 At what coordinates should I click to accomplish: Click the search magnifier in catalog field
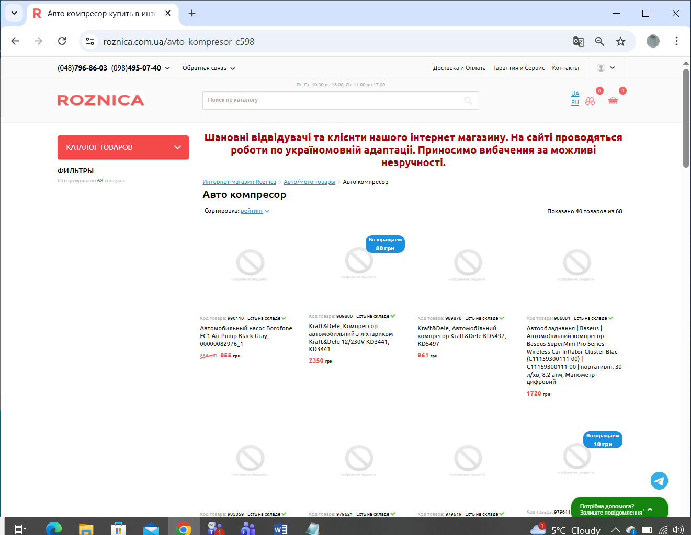(468, 101)
